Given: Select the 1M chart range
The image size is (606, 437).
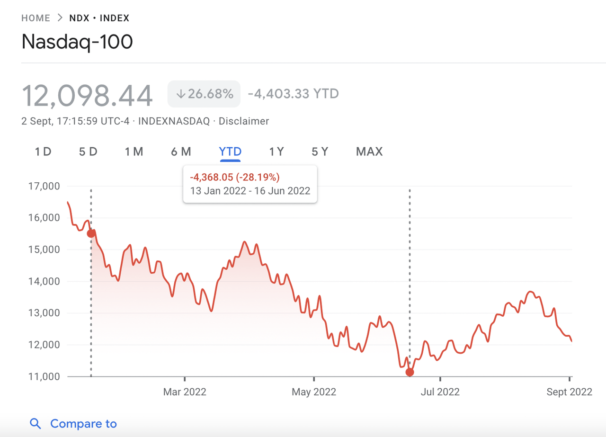Looking at the screenshot, I should point(134,152).
